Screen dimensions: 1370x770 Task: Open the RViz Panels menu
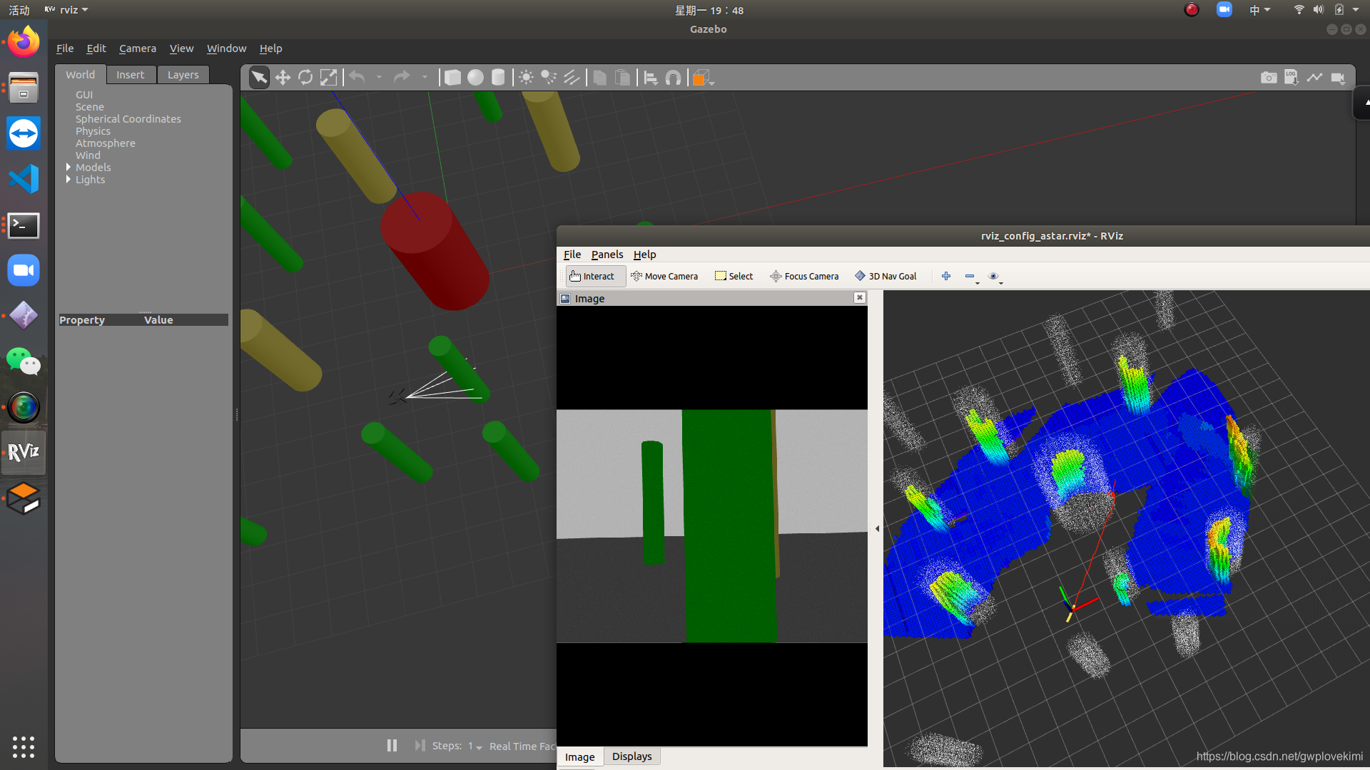click(607, 255)
